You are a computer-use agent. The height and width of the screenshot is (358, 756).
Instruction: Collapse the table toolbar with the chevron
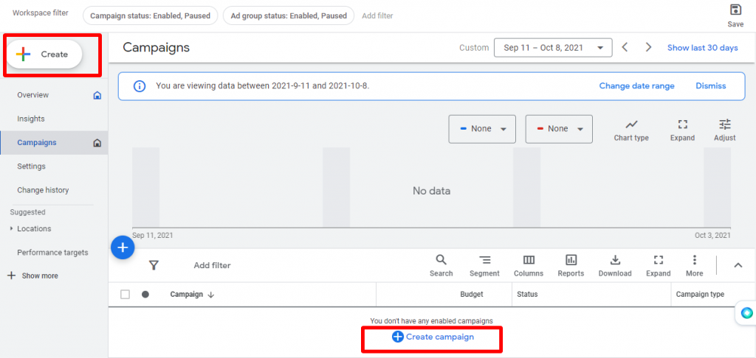(738, 265)
